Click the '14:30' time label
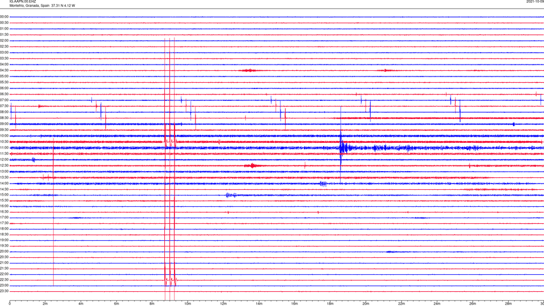 [5, 189]
